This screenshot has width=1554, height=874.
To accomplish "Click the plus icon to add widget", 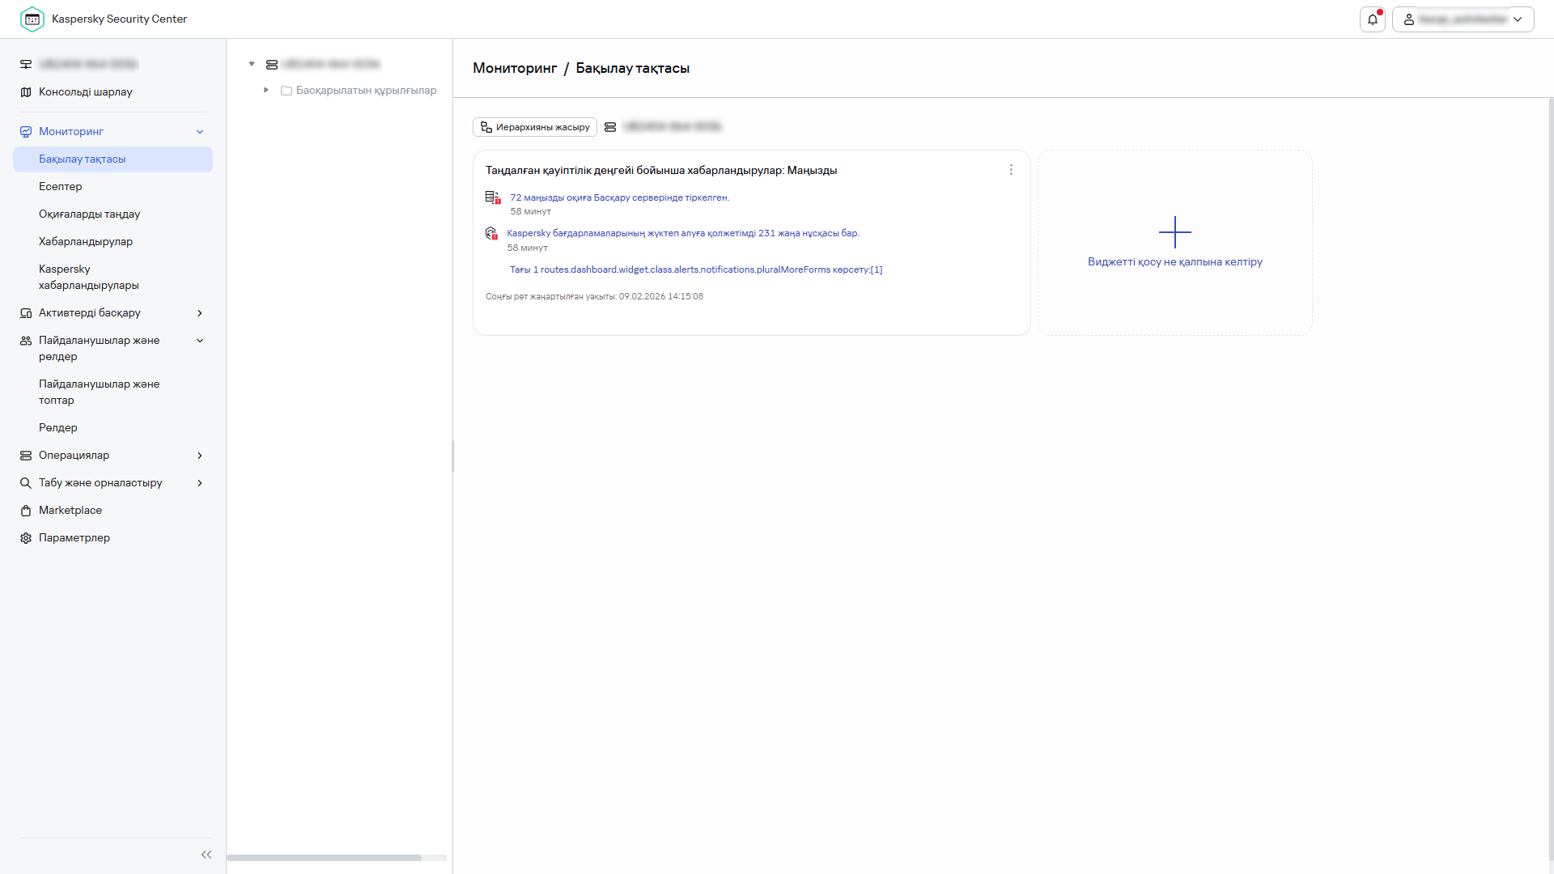I will pyautogui.click(x=1174, y=232).
